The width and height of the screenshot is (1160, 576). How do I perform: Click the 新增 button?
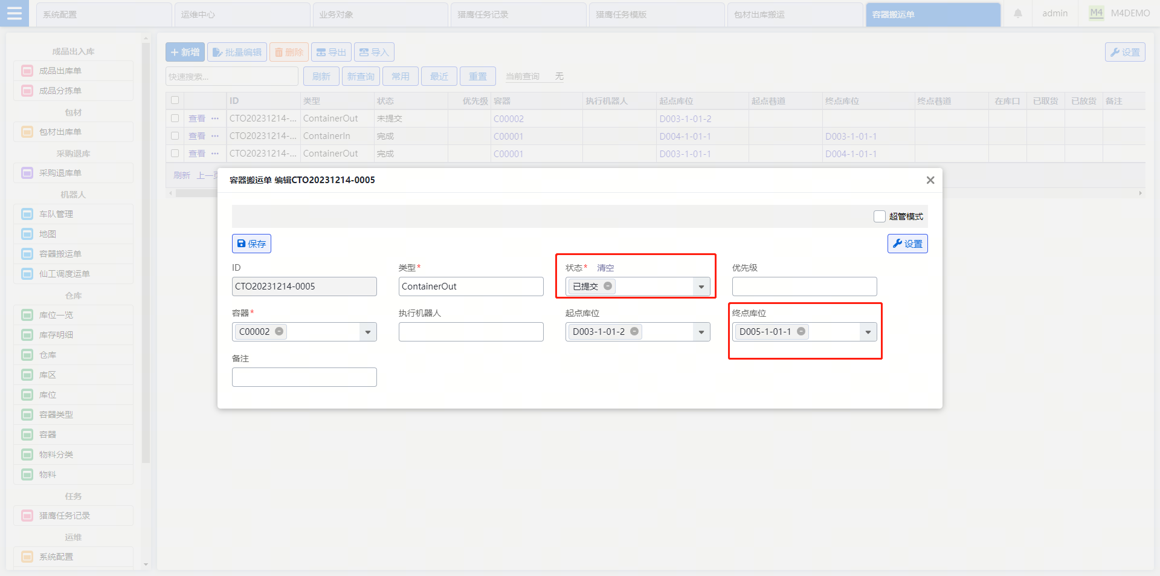185,52
